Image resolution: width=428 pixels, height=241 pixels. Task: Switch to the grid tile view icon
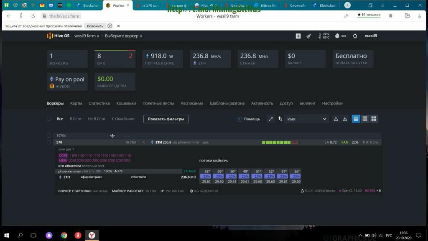coord(374,118)
